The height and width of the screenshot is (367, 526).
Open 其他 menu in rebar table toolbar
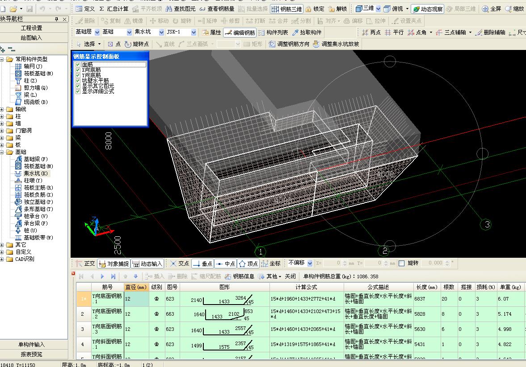pos(269,276)
